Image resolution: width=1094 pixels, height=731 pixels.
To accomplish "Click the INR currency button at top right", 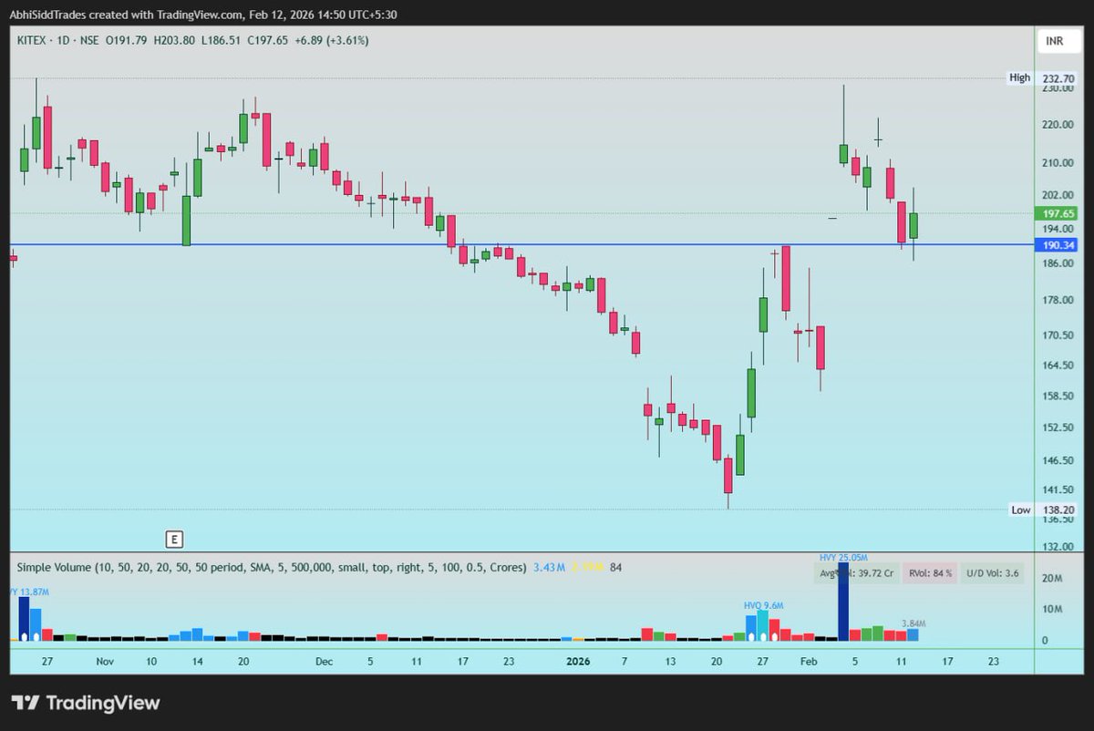I will click(1058, 40).
